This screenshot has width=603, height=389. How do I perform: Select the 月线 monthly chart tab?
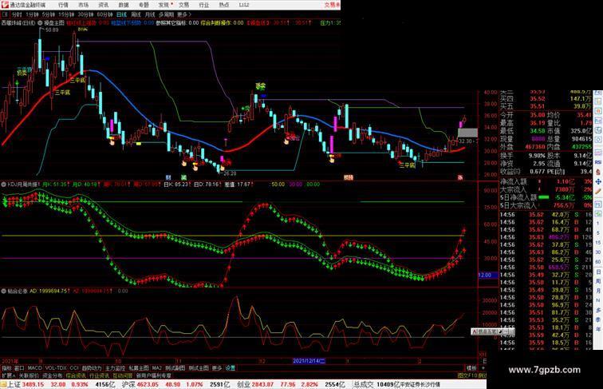[x=150, y=14]
